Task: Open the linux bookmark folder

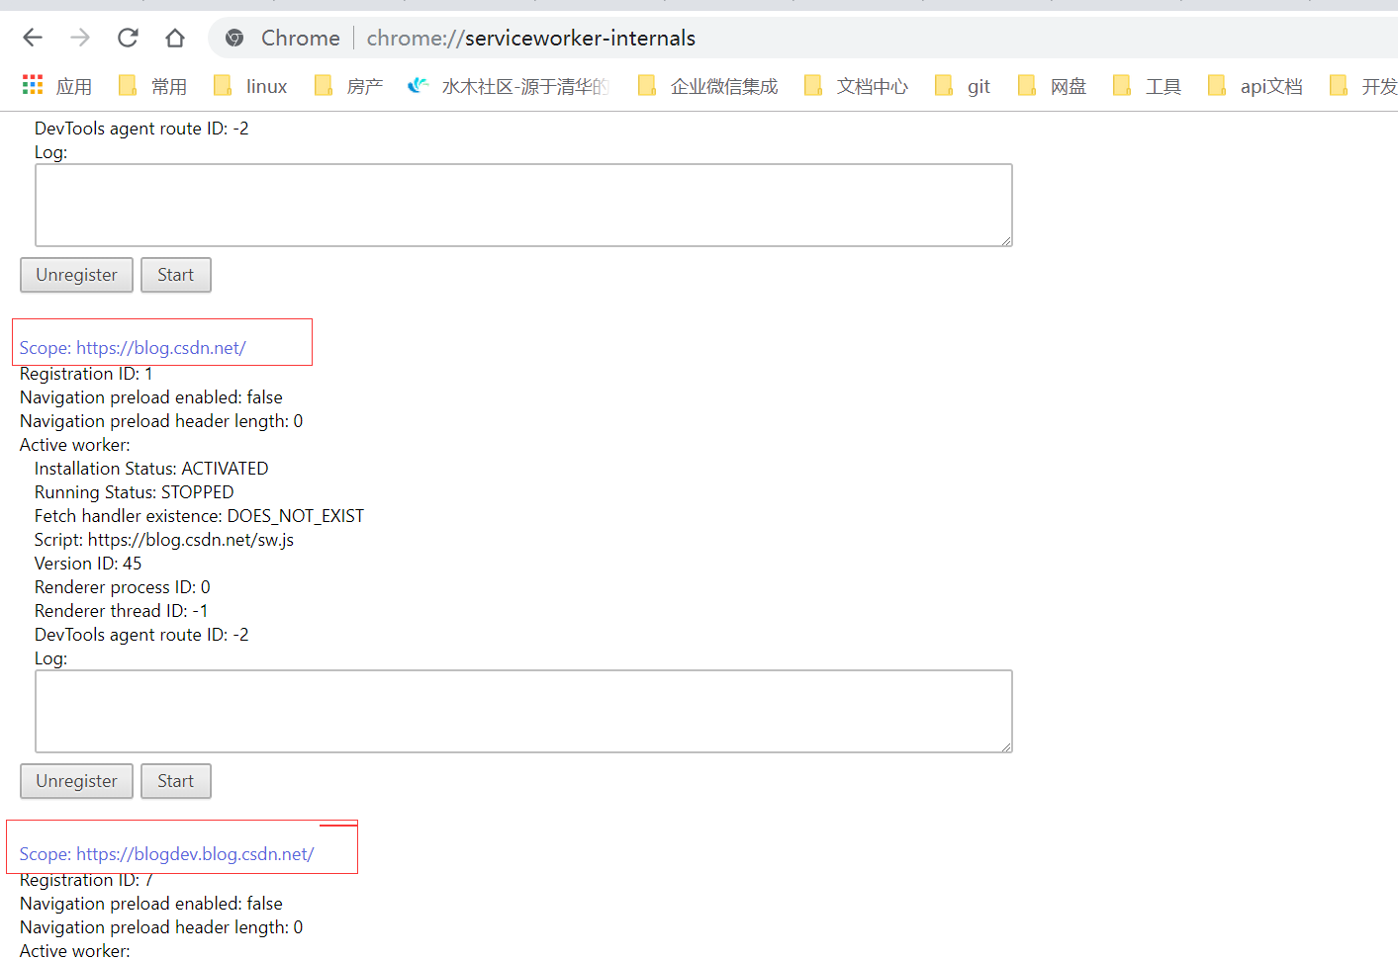Action: click(x=250, y=86)
